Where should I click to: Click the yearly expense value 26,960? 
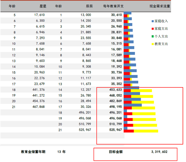coord(117,26)
